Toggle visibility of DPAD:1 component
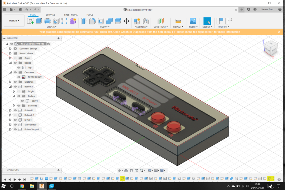285x190 pixels. pos(15,120)
